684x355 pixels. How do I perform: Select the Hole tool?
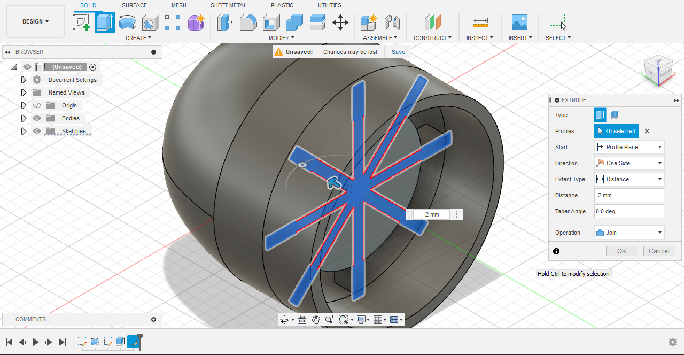150,22
